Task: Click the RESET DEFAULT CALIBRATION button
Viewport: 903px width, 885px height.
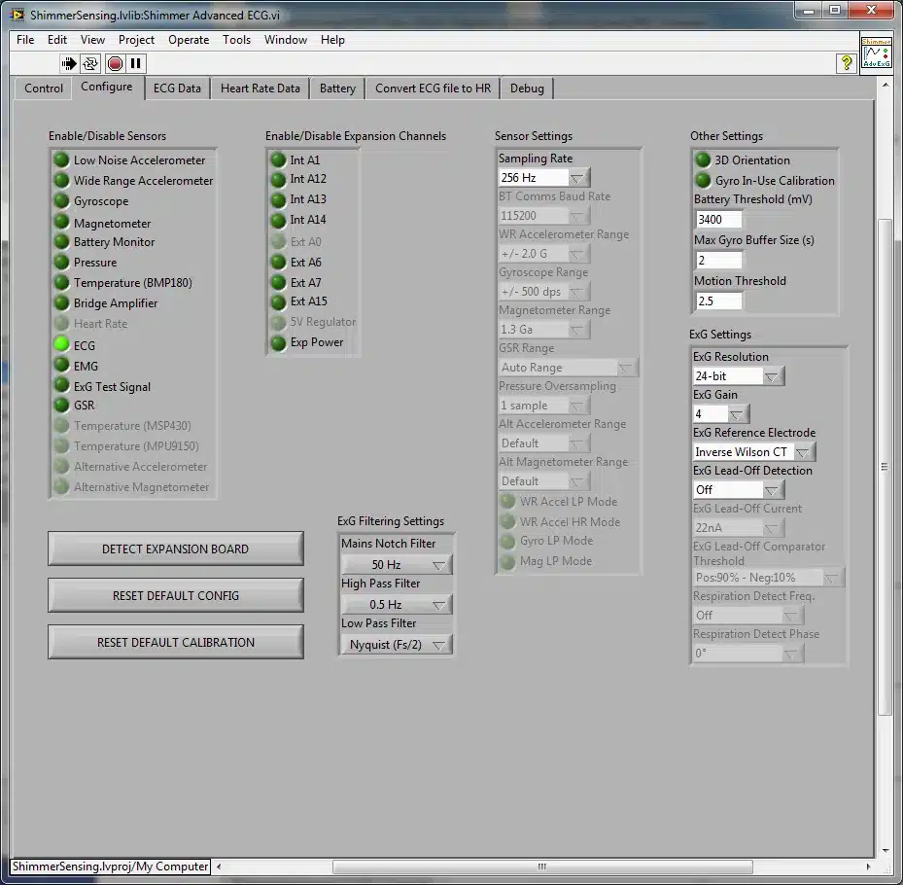Action: [x=176, y=642]
